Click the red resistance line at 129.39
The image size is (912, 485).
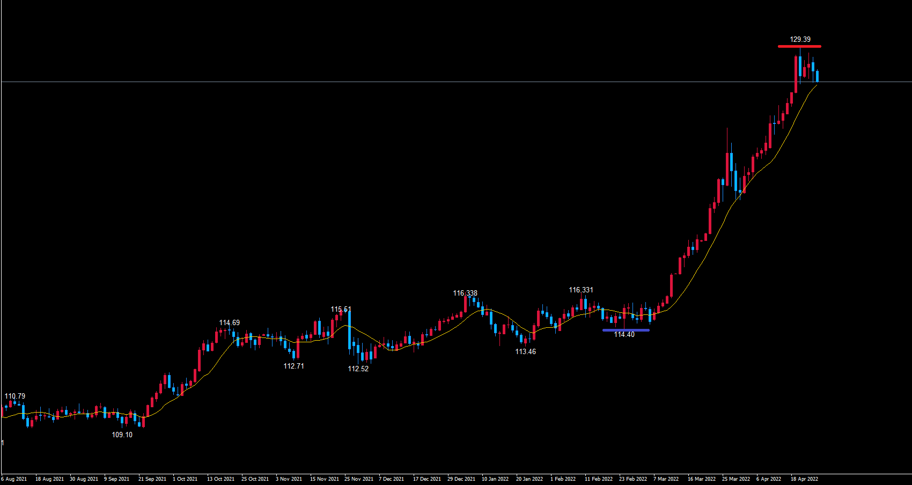coord(799,47)
